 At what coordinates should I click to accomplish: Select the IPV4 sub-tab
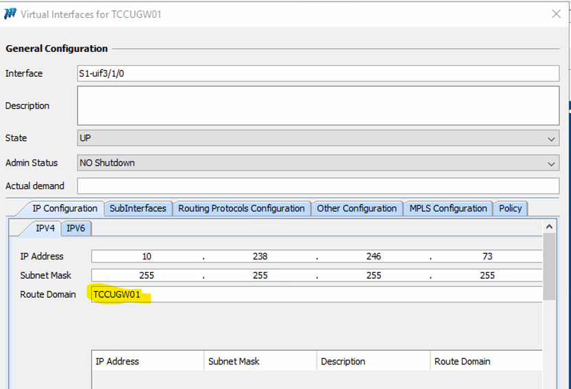coord(45,228)
